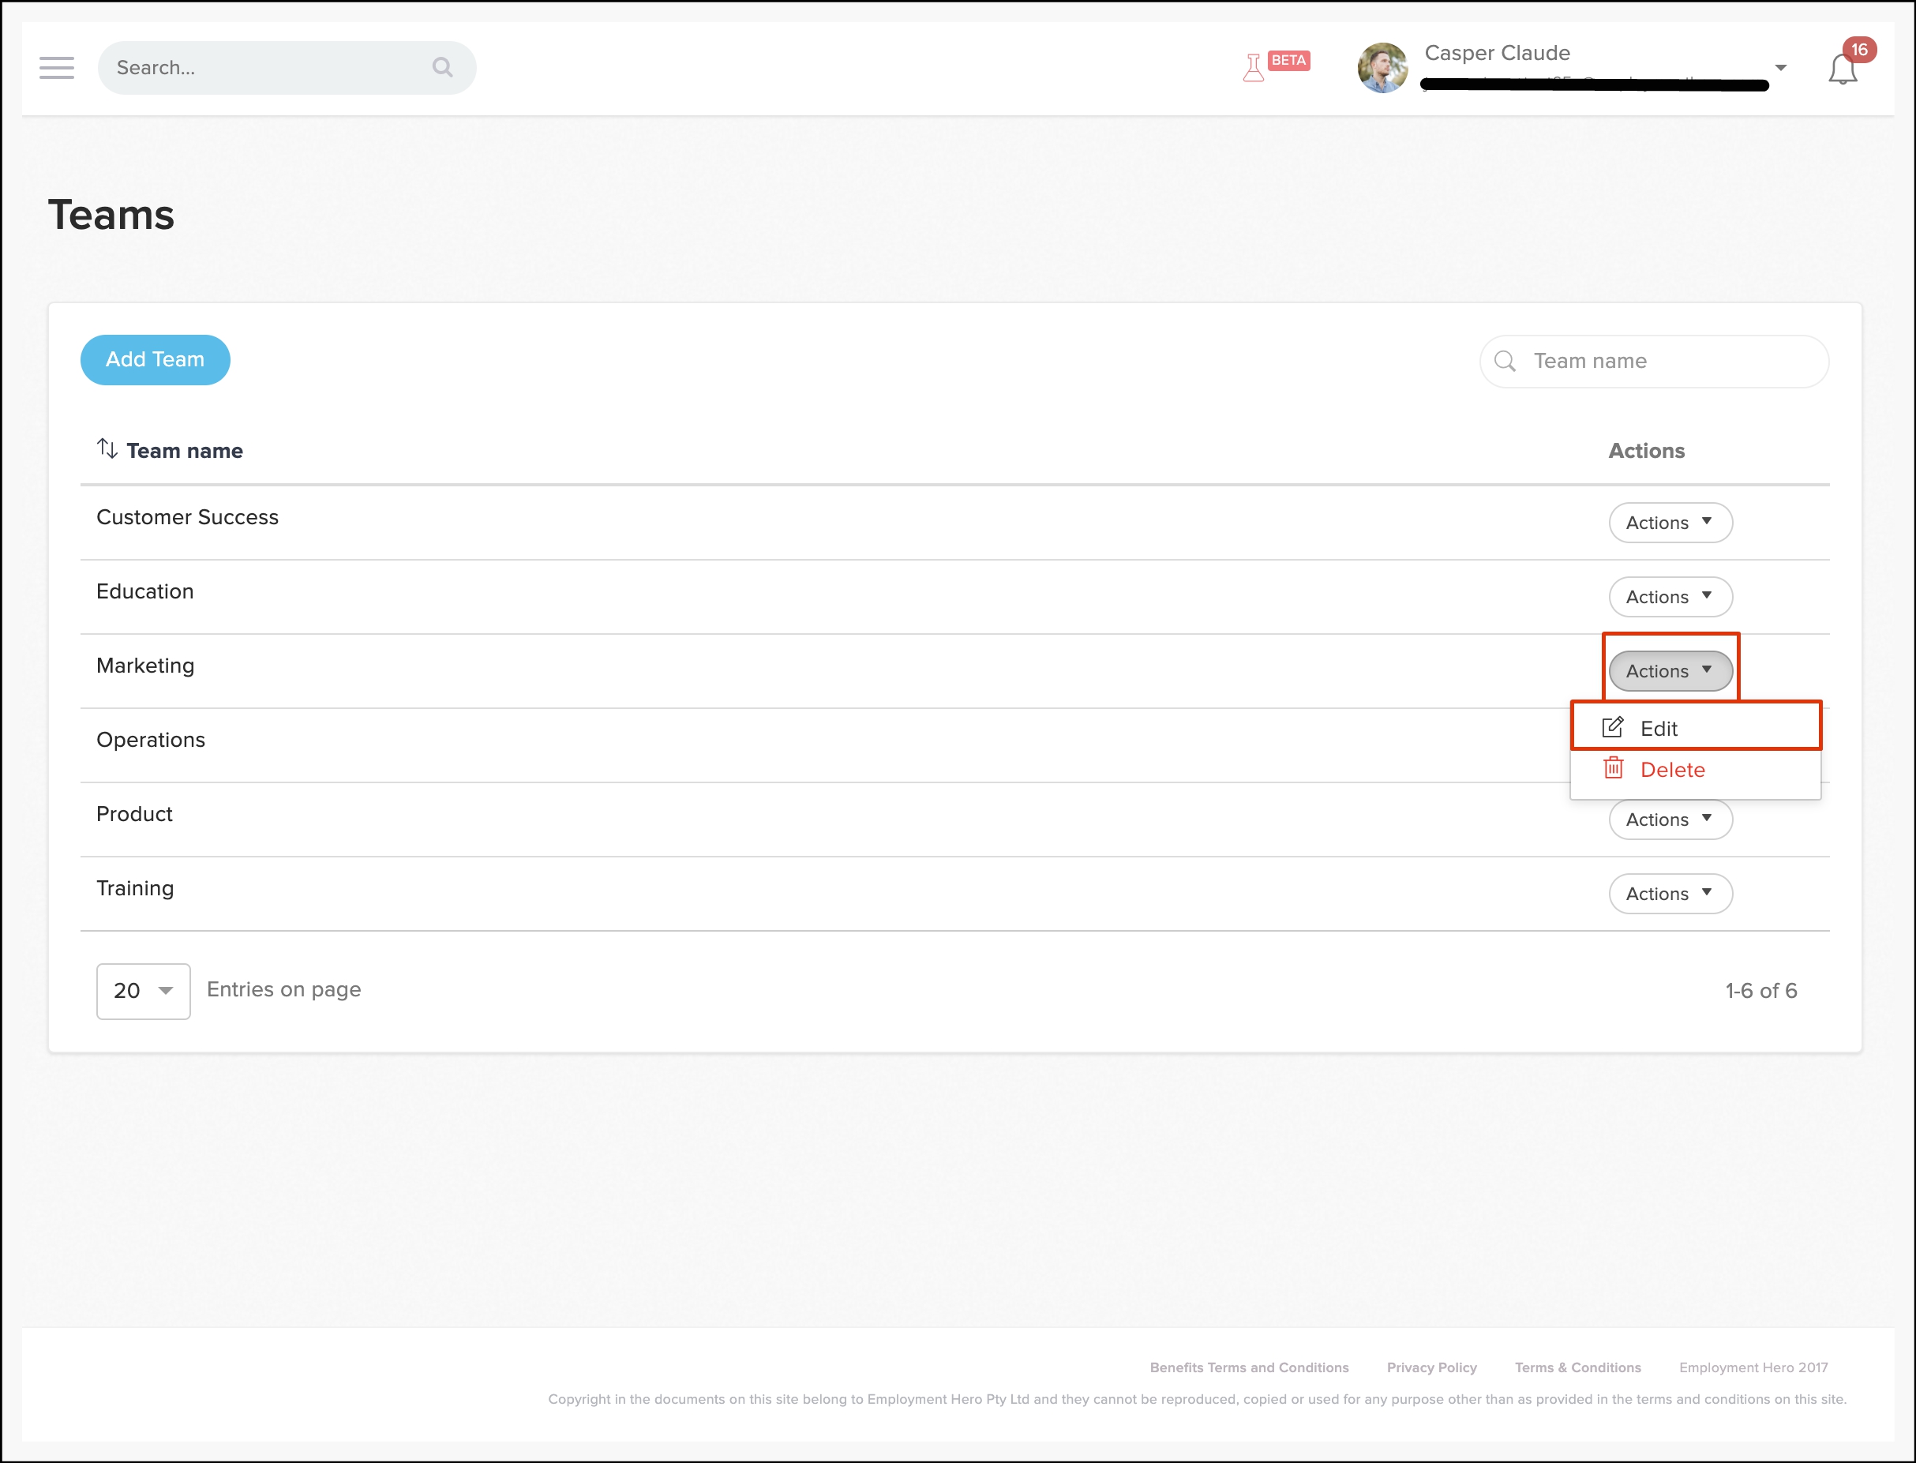
Task: Click the pencil edit icon in menu
Action: tap(1612, 727)
